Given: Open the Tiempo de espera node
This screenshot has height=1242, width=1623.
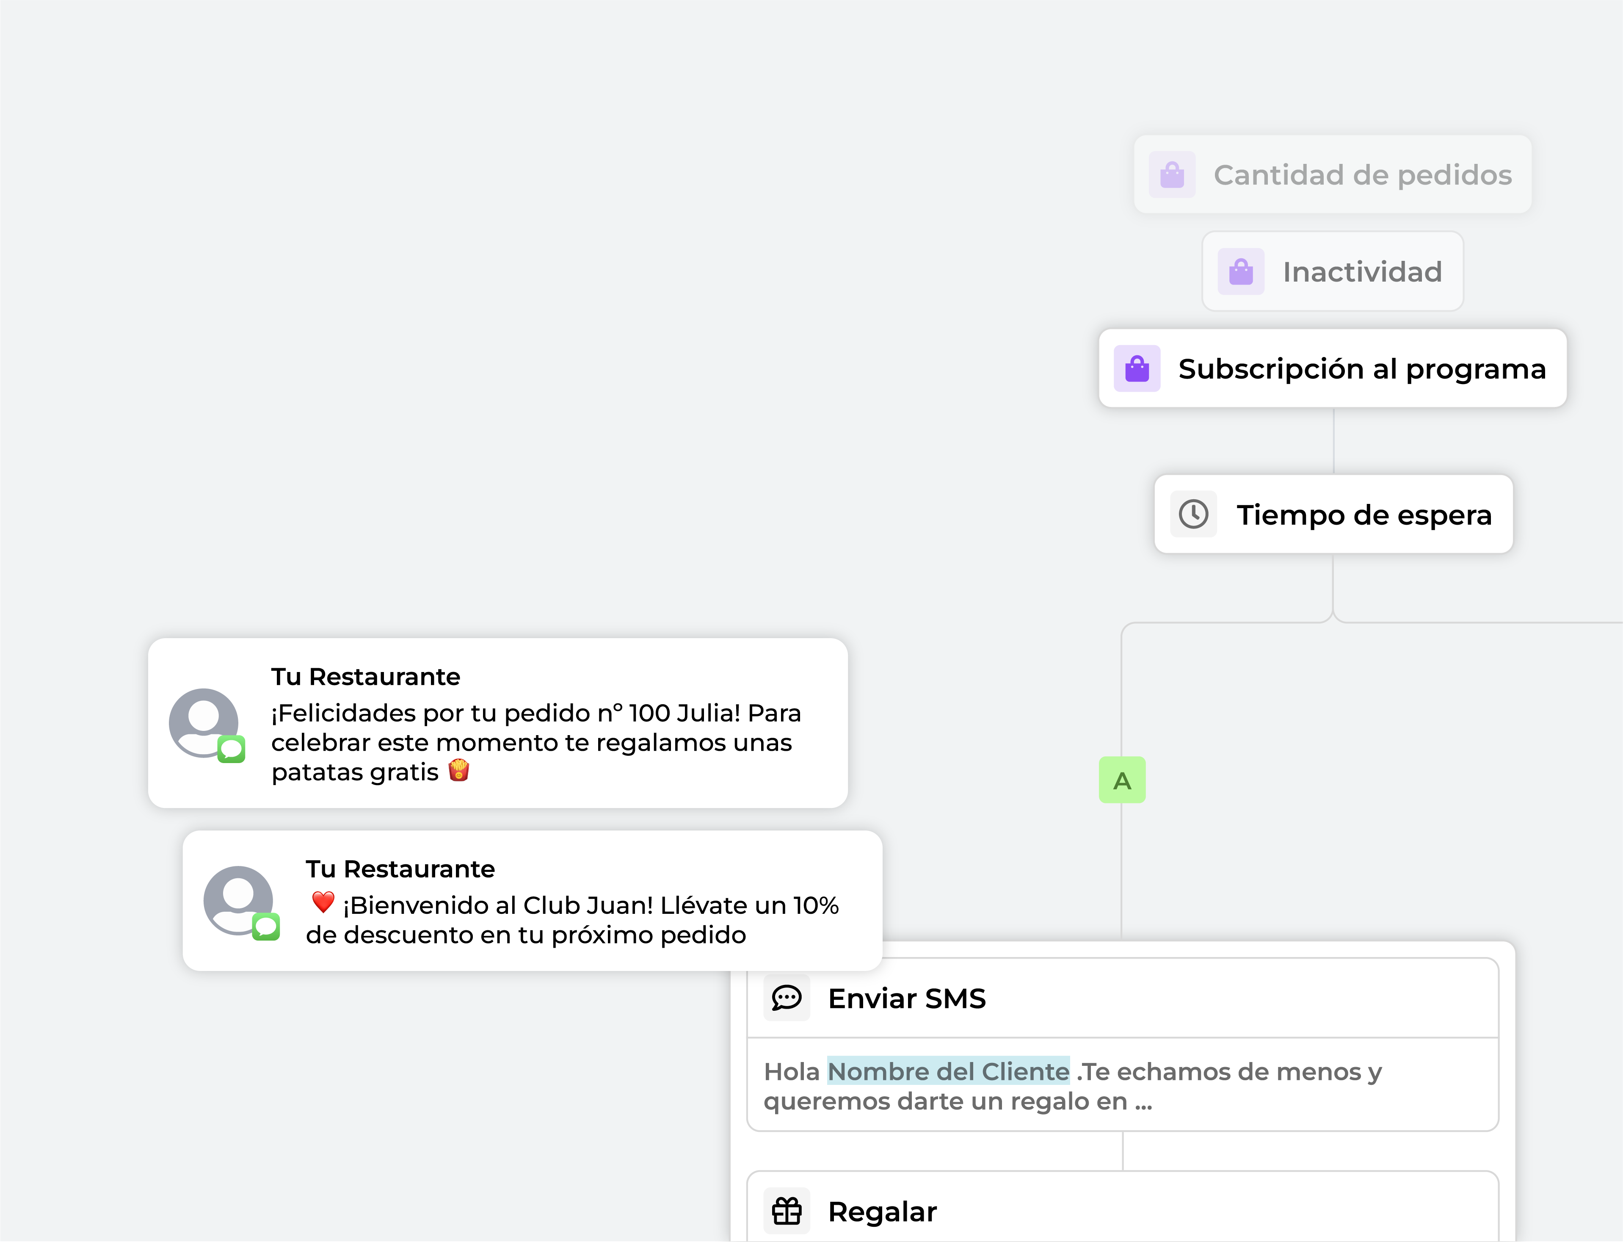Looking at the screenshot, I should pos(1333,514).
